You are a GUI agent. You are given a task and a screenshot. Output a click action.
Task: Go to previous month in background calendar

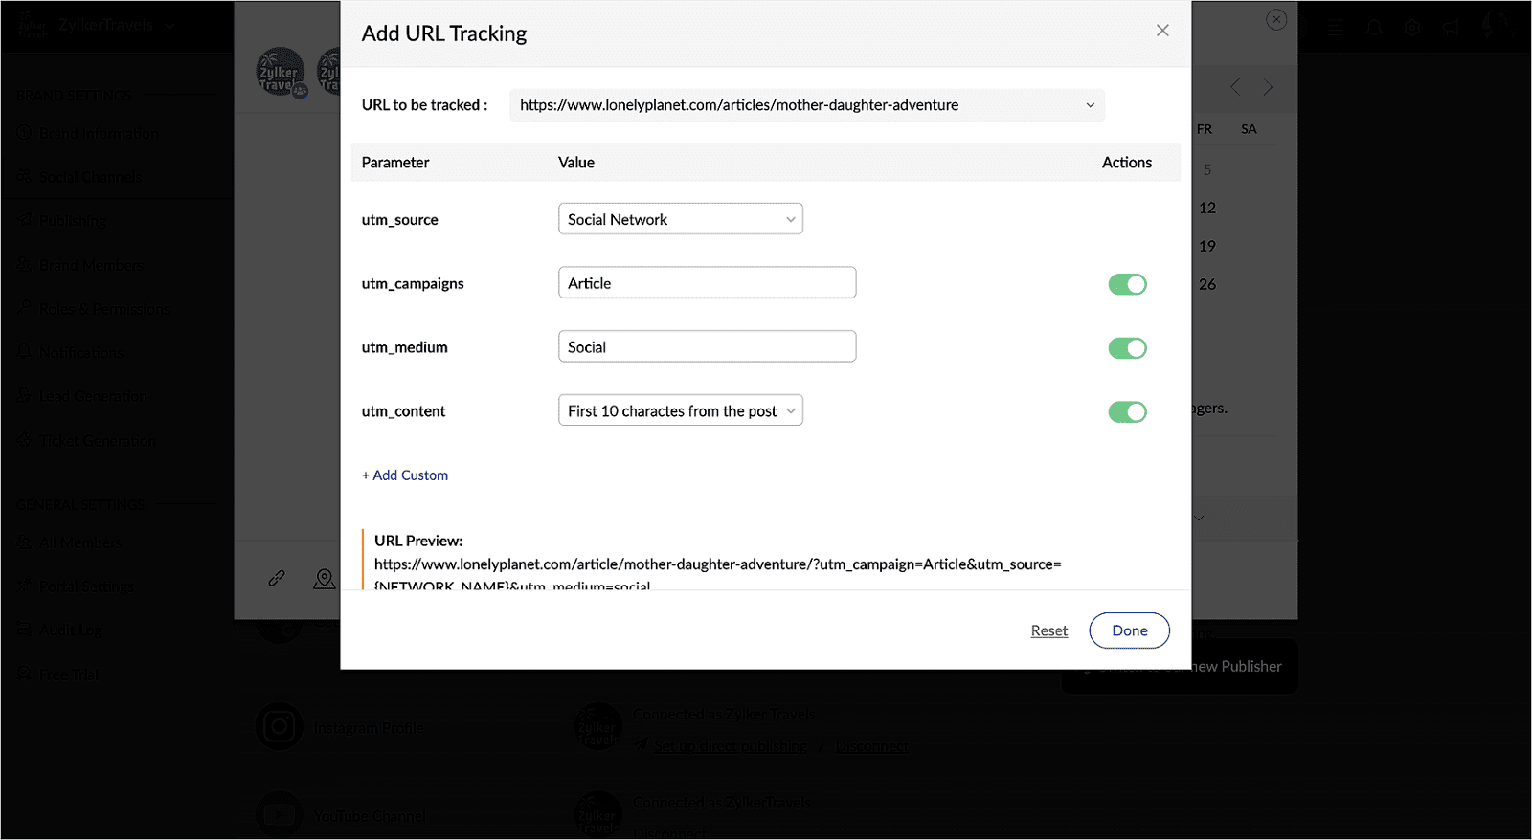pyautogui.click(x=1235, y=87)
